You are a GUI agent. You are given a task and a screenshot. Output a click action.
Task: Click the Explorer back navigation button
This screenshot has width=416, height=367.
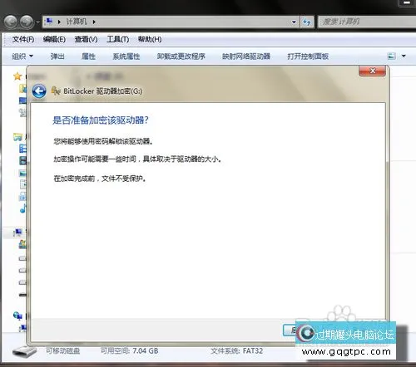coord(11,22)
